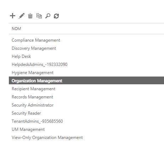Select the Security Reader entry
The width and height of the screenshot is (164, 152).
(86, 113)
